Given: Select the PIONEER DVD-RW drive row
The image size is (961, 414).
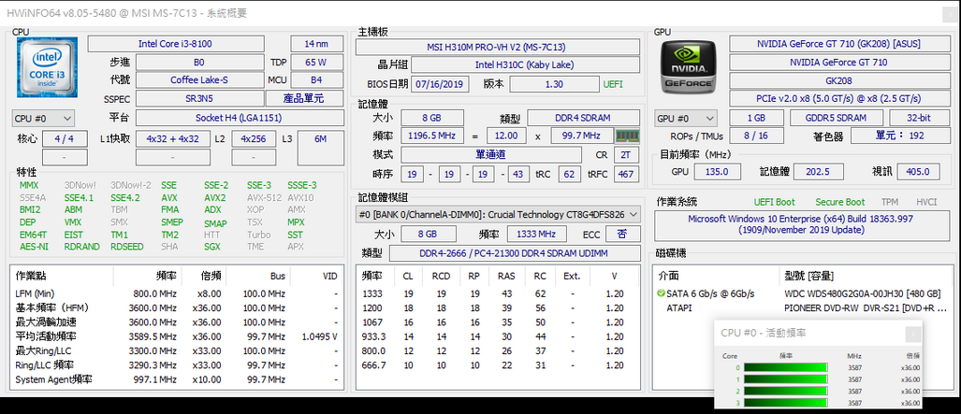Looking at the screenshot, I should pyautogui.click(x=804, y=308).
